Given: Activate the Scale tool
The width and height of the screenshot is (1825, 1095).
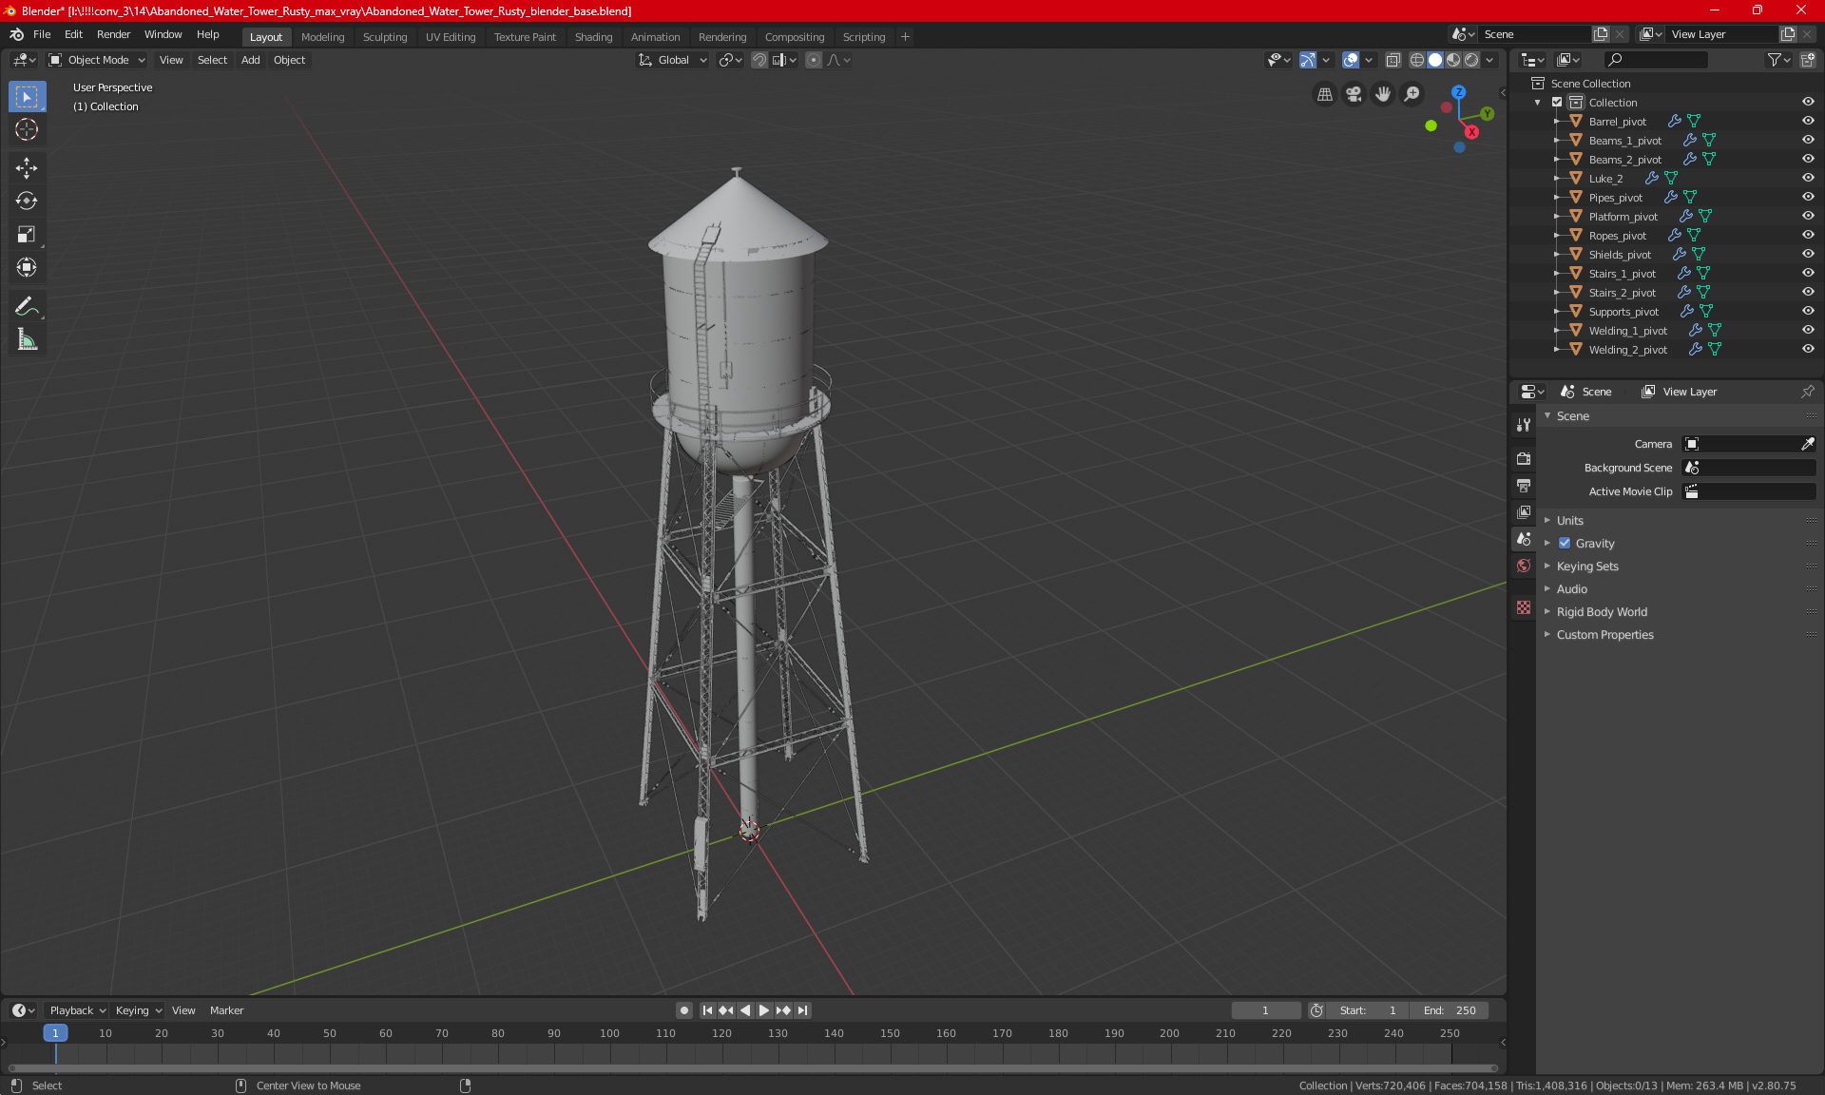Looking at the screenshot, I should point(27,234).
